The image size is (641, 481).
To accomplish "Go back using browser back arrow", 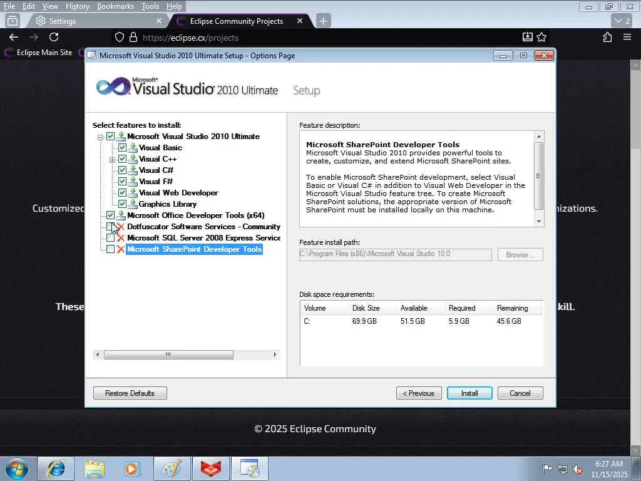I will (14, 37).
